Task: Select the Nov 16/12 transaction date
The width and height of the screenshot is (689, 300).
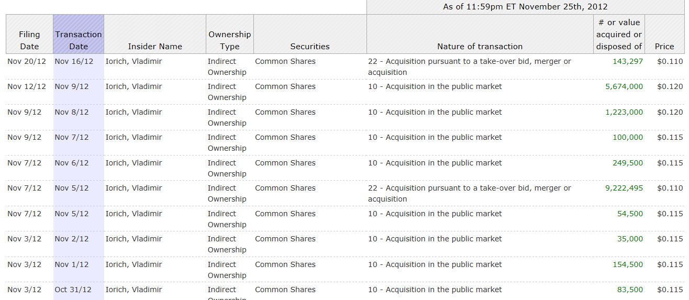Action: pos(74,61)
